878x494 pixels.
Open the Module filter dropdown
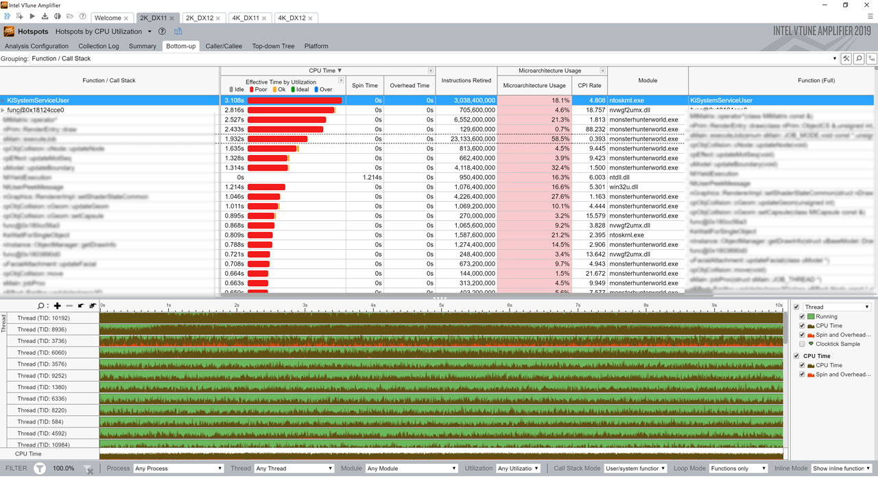coord(411,469)
